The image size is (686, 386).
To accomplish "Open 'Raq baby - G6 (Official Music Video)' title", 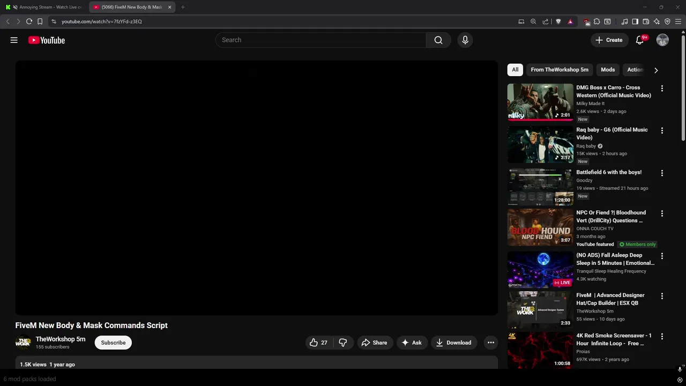I will (x=612, y=133).
